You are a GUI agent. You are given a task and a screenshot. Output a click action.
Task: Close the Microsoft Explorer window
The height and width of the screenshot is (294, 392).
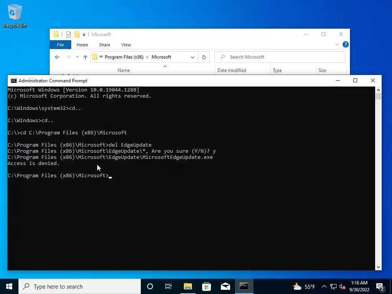click(x=341, y=34)
